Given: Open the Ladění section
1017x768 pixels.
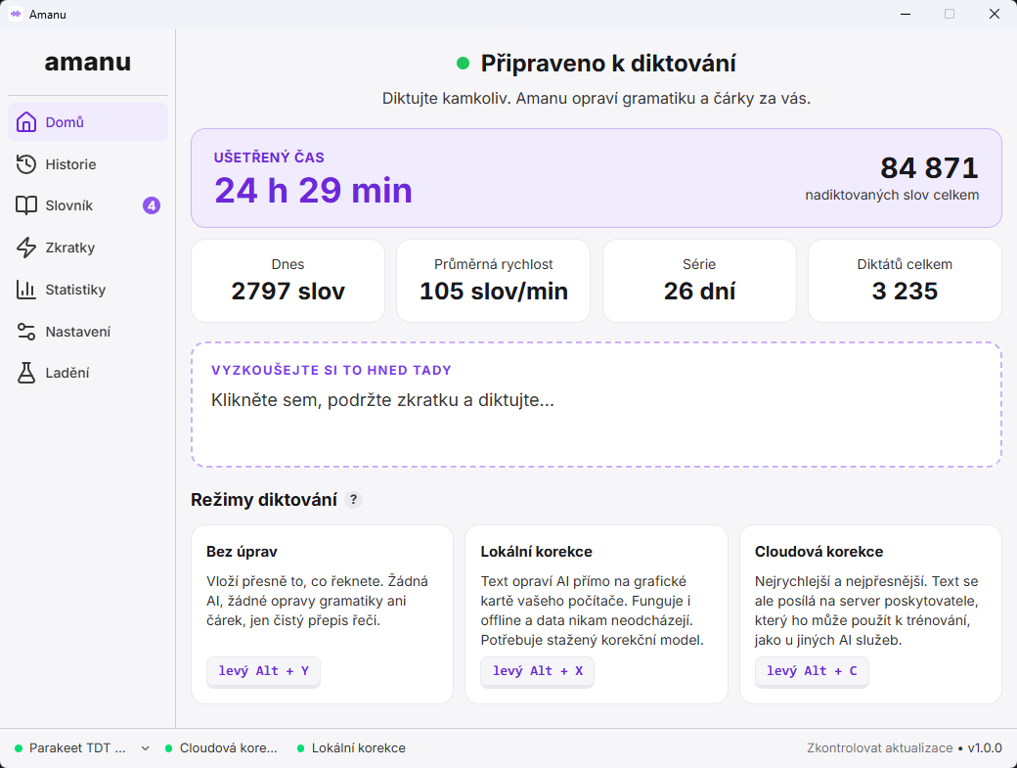Looking at the screenshot, I should (x=88, y=373).
